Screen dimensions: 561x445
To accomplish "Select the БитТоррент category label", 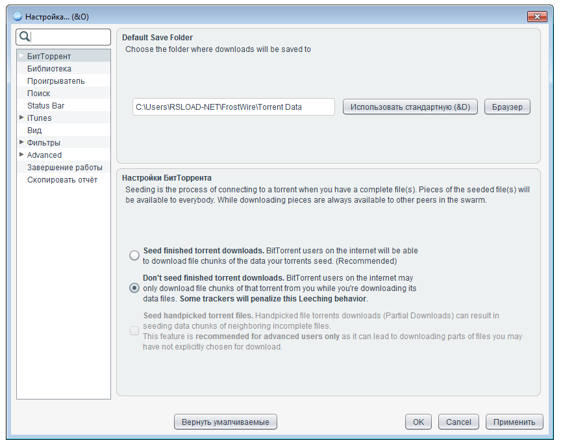I will pos(49,57).
